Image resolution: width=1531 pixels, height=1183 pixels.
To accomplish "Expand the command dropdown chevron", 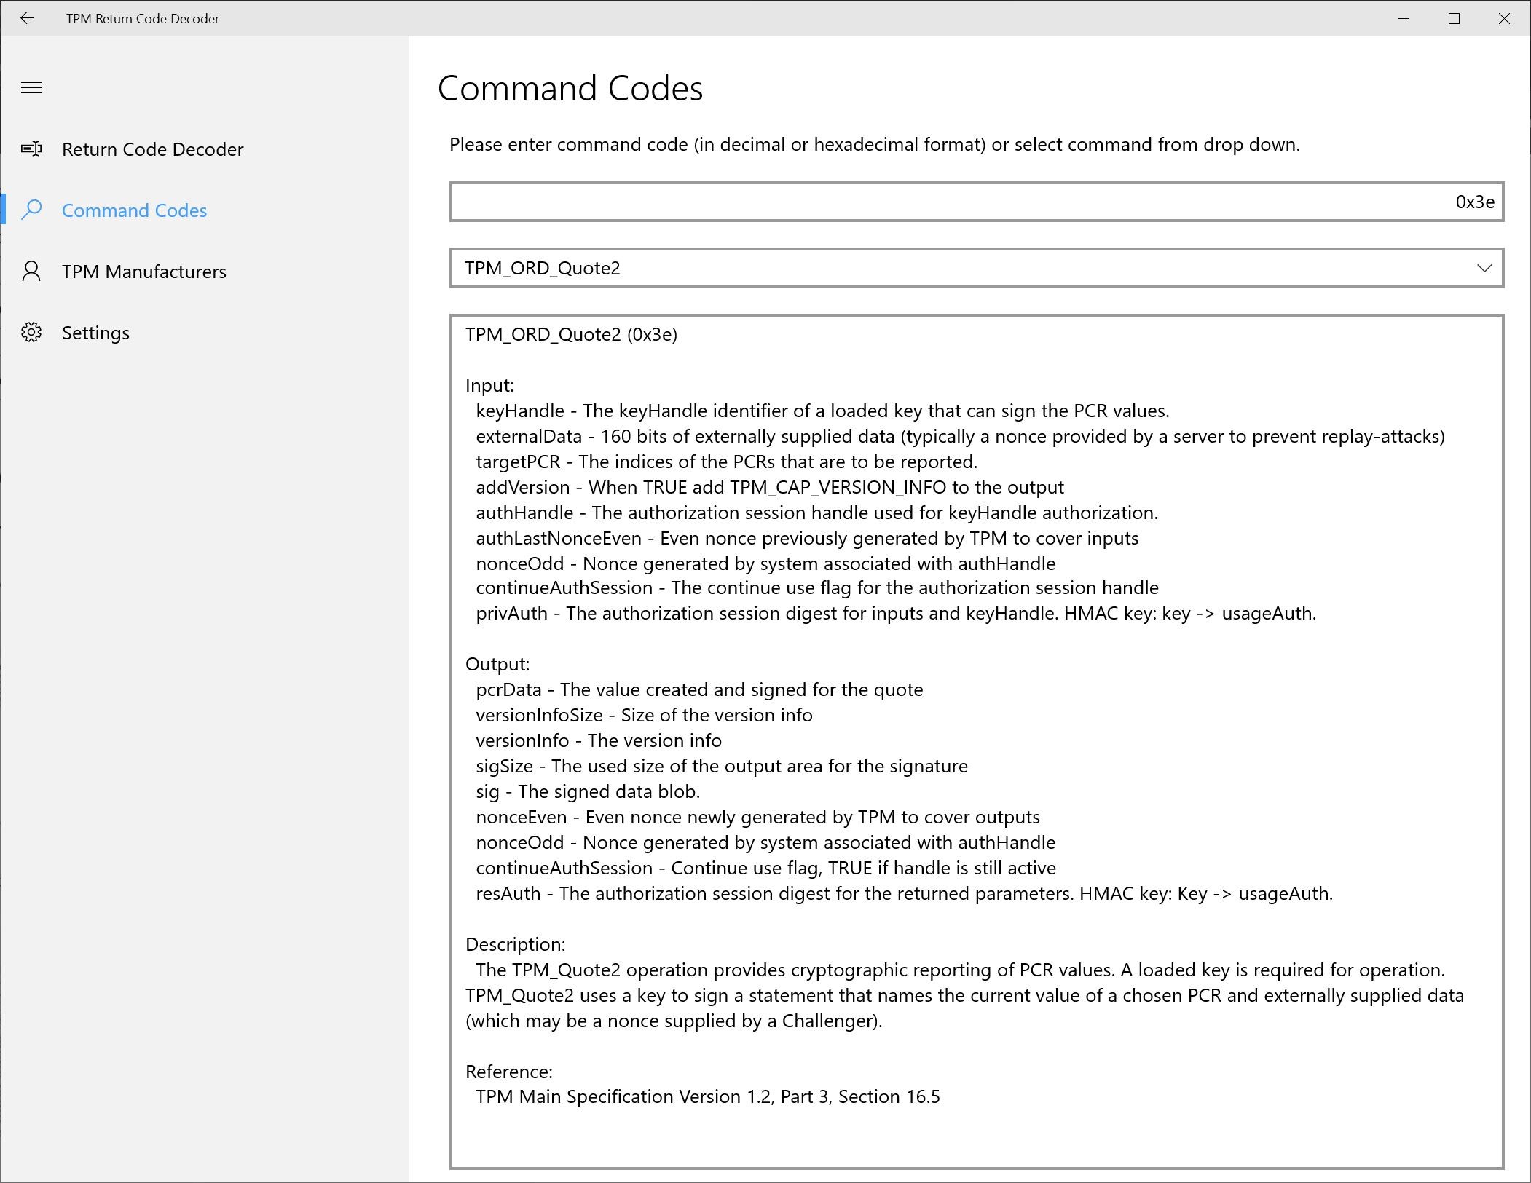I will (1484, 269).
